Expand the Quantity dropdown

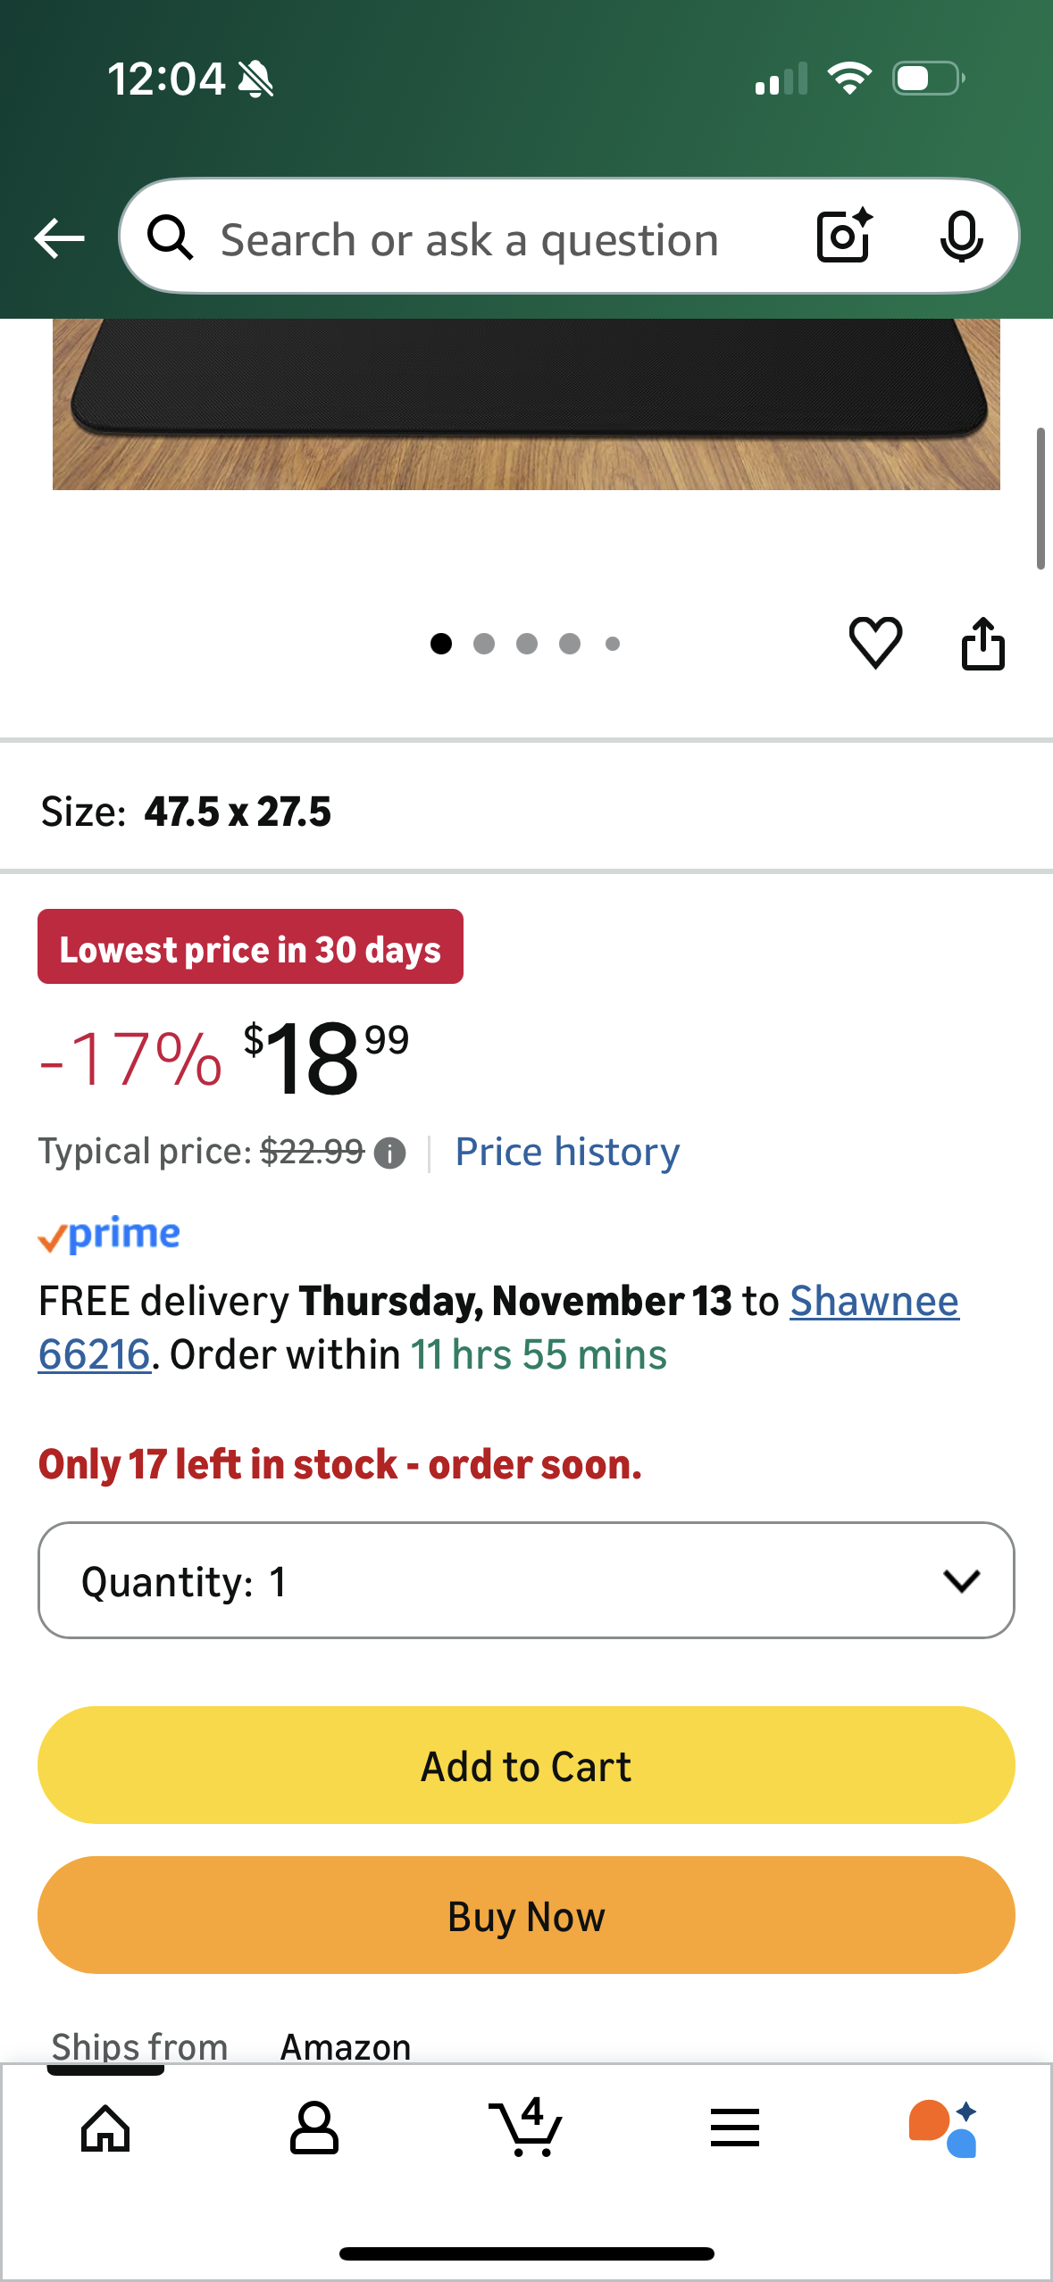click(526, 1580)
